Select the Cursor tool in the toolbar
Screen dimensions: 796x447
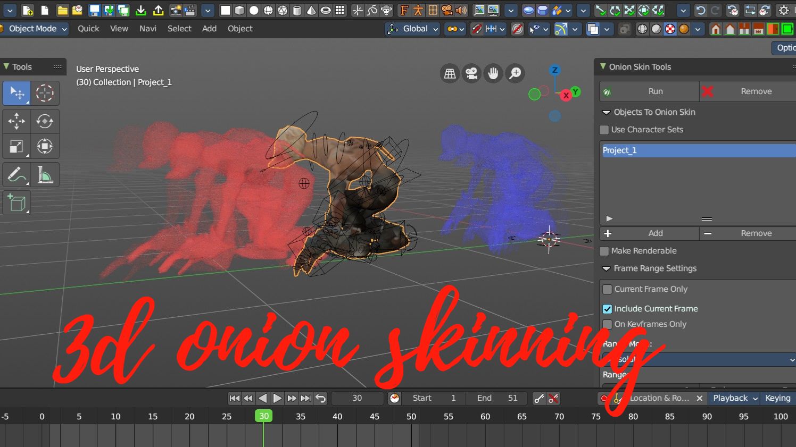(x=45, y=93)
